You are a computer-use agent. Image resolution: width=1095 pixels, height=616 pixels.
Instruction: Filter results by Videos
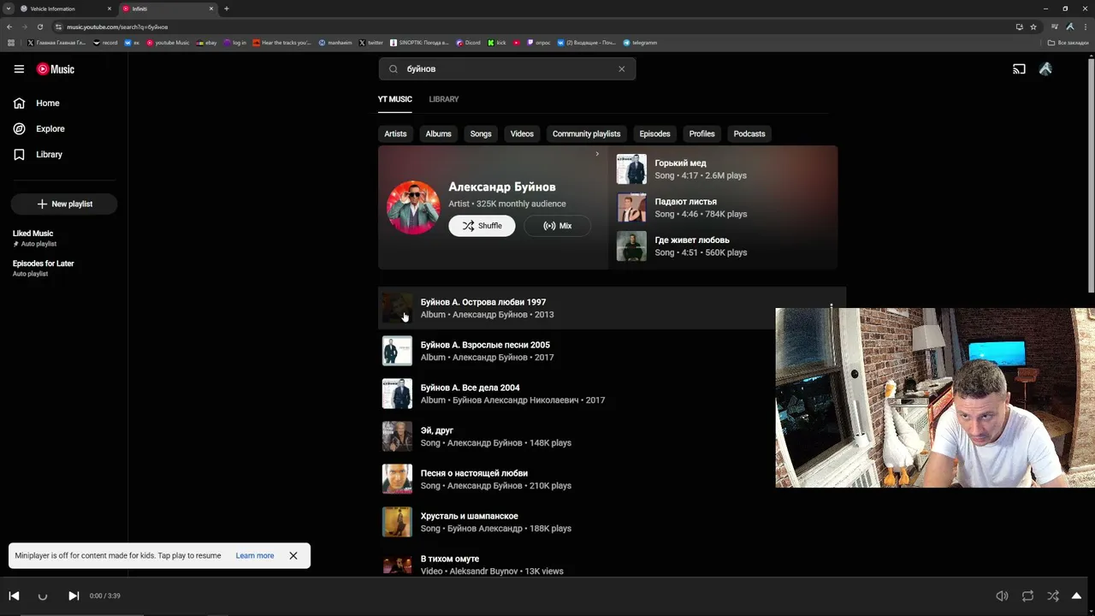(522, 133)
